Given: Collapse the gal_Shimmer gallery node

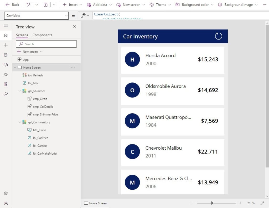Looking at the screenshot, I should tap(20, 91).
